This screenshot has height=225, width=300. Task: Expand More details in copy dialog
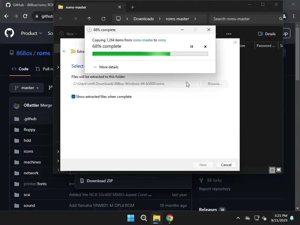pos(106,67)
